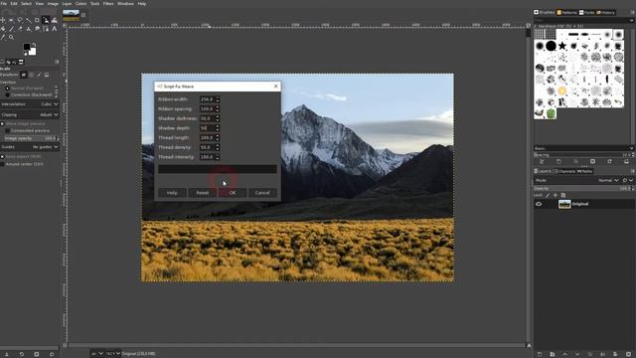Open the Image menu

coord(53,3)
